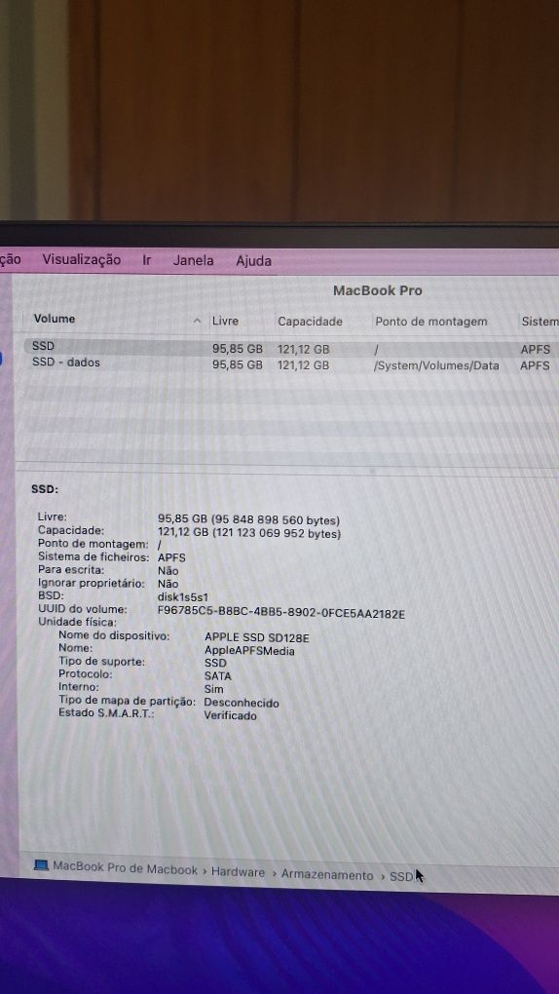Go to Armazenamento in path bar
This screenshot has height=994, width=559.
[x=327, y=875]
